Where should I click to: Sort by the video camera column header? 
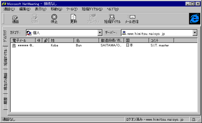46,41
